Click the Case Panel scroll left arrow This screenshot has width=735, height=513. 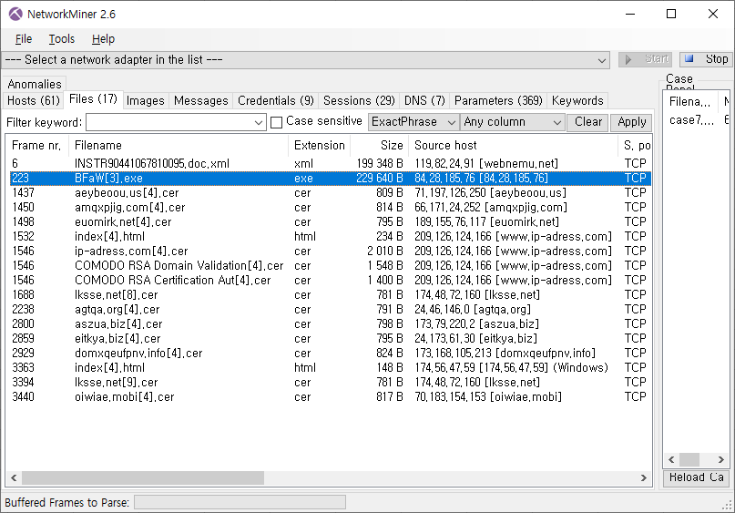(671, 459)
